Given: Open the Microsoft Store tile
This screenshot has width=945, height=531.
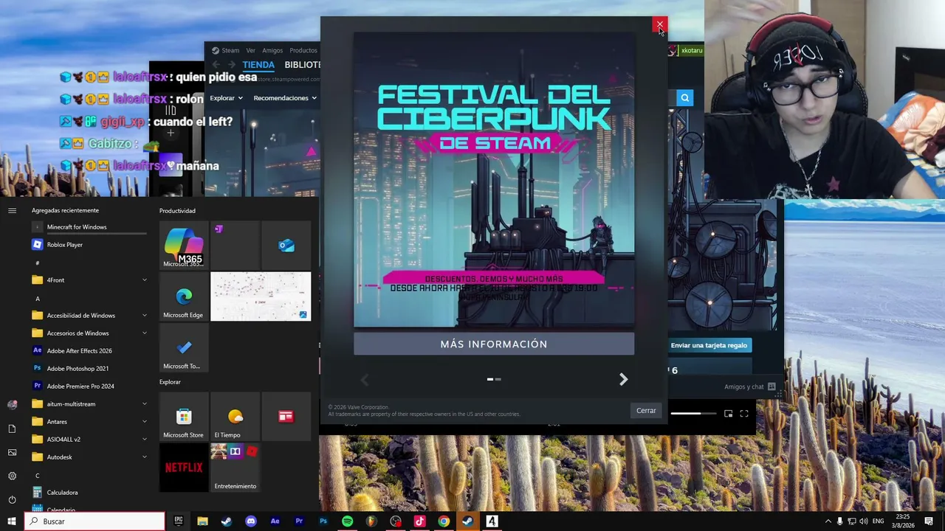Looking at the screenshot, I should (184, 417).
